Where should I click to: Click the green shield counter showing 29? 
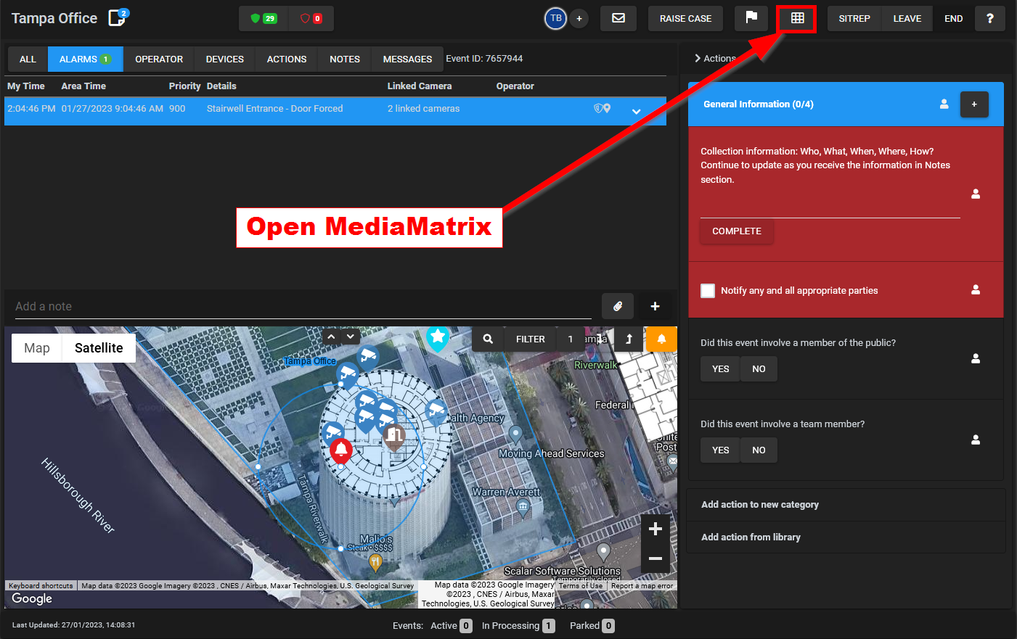pos(264,18)
